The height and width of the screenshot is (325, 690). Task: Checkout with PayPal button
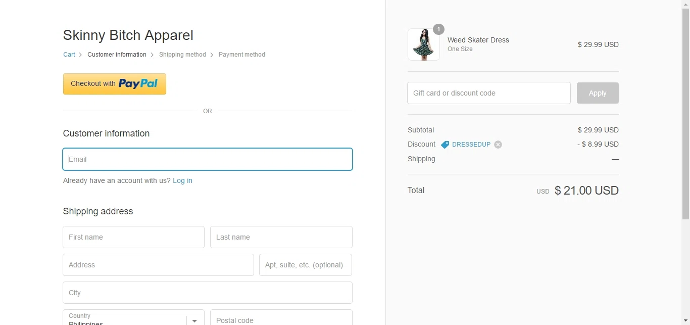pyautogui.click(x=115, y=84)
